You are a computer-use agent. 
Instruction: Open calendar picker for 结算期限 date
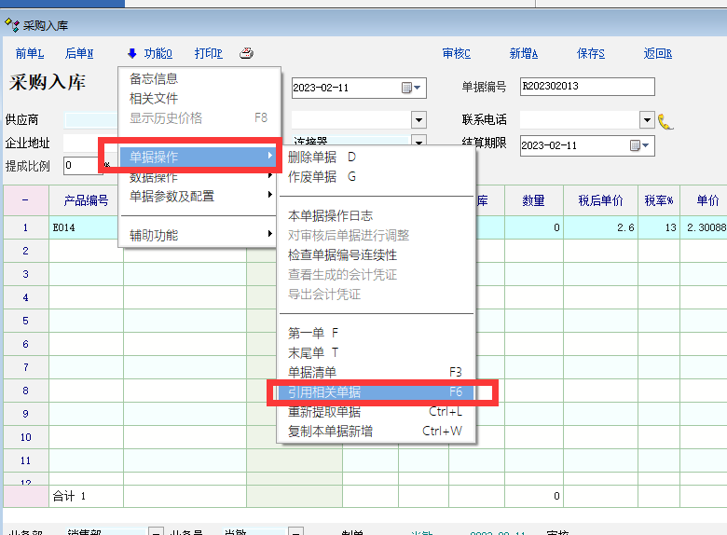click(x=636, y=145)
